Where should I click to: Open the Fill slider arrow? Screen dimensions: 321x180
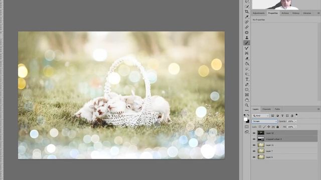pyautogui.click(x=296, y=126)
